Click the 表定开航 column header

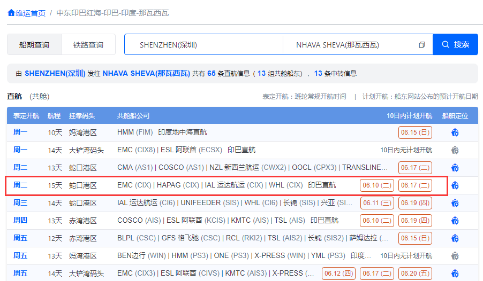point(26,116)
